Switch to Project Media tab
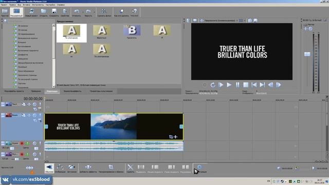The image size is (329, 185). click(14, 91)
